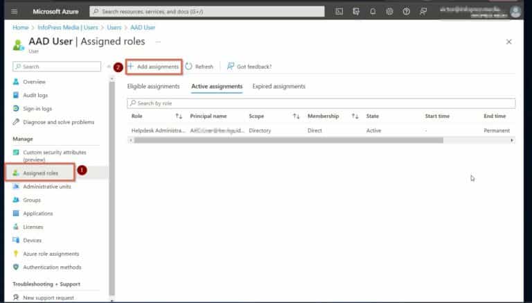The height and width of the screenshot is (303, 532).
Task: Click the Permanent end time cell
Action: (x=497, y=131)
